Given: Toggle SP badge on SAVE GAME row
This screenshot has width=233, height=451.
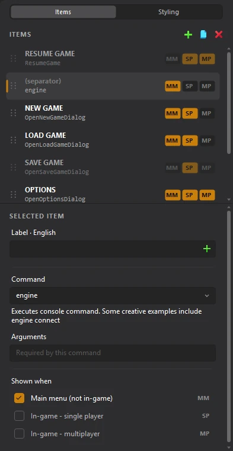Looking at the screenshot, I should [x=189, y=167].
